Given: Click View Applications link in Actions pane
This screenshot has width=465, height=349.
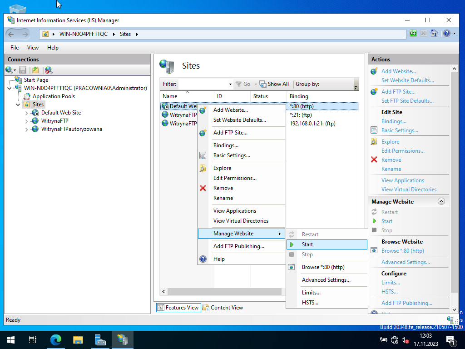Looking at the screenshot, I should coord(402,180).
